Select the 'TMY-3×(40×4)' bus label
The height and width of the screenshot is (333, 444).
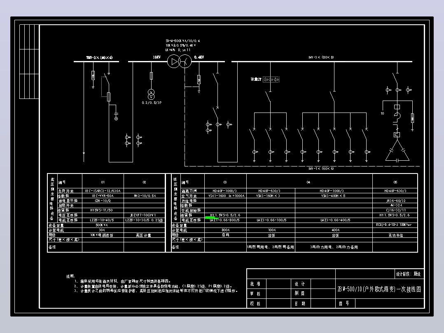(x=99, y=58)
